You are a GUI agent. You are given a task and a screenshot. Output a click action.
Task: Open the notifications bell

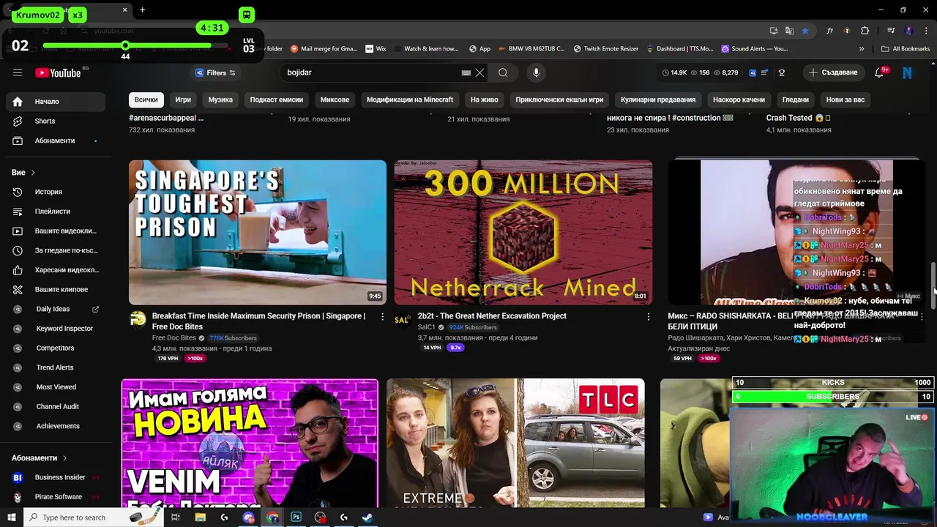coord(879,72)
